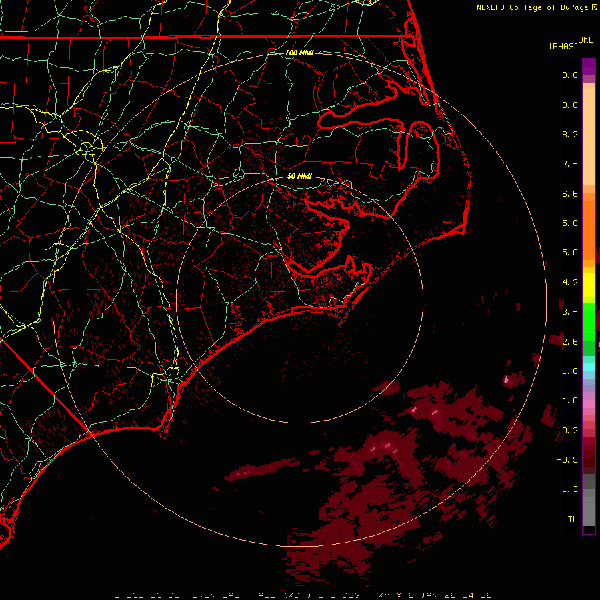Click the 100 NMI range ring label

click(x=299, y=53)
